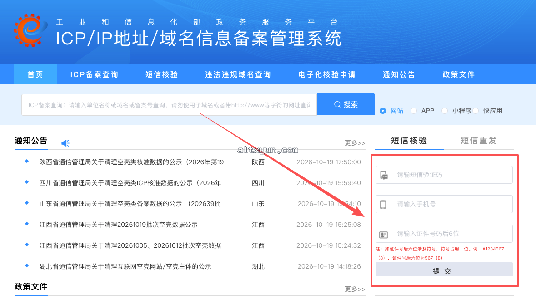Click the 搜索 search button
536x299 pixels.
pyautogui.click(x=346, y=104)
